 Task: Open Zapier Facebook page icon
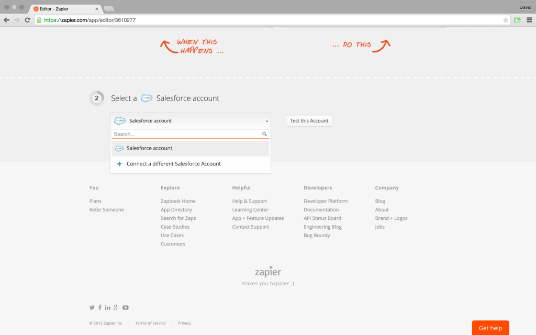[x=100, y=308]
